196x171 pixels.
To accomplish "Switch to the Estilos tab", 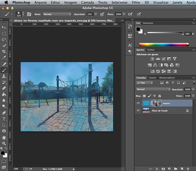I will [151, 50].
